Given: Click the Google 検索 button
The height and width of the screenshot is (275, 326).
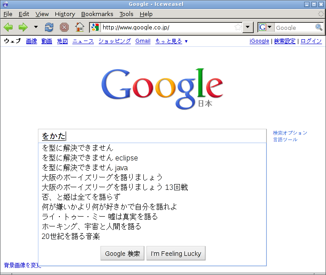Looking at the screenshot, I should (122, 253).
